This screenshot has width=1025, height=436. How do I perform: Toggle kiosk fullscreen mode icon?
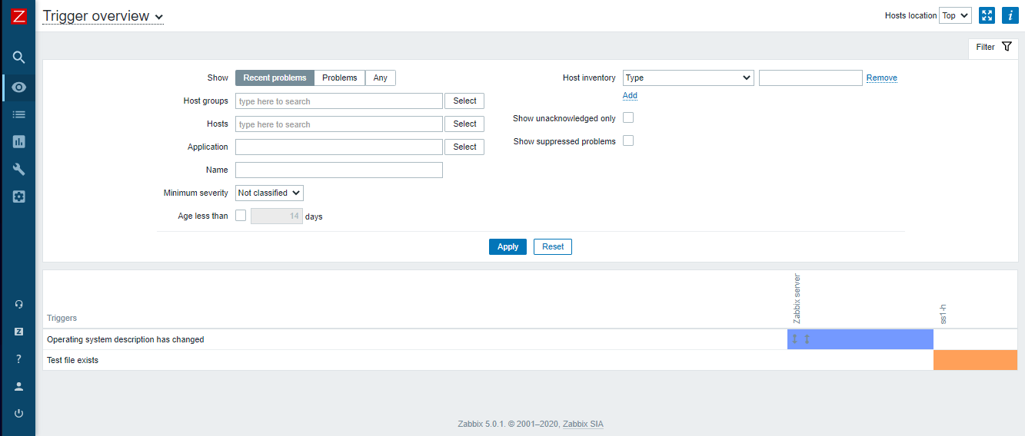click(987, 15)
